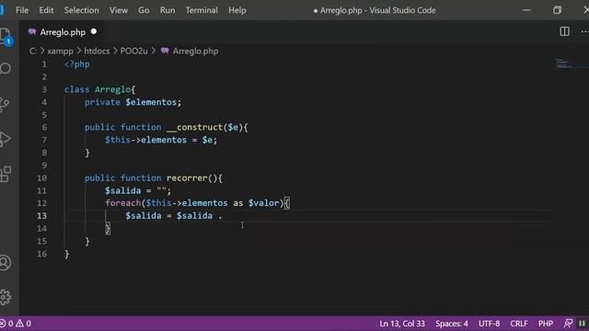Change encoding via UTF-8
This screenshot has height=331, width=589.
(489, 323)
